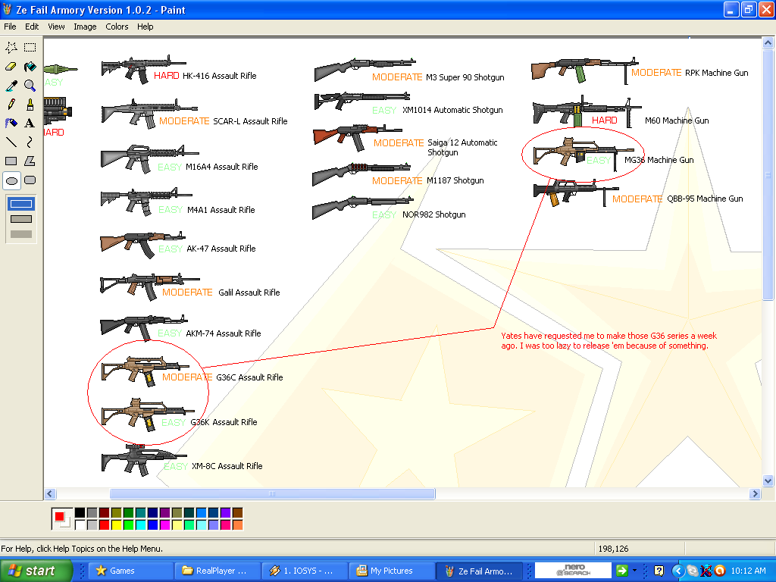
Task: Click the vertical scrollbar up arrow
Action: click(x=768, y=43)
